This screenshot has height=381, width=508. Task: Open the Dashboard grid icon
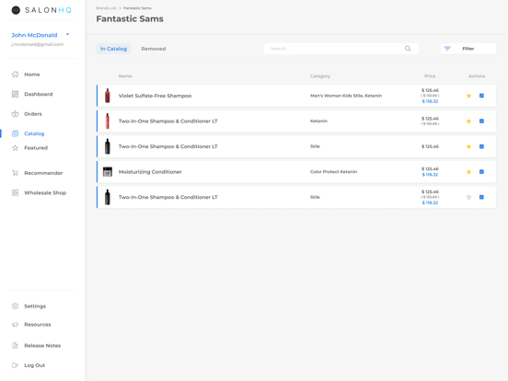pyautogui.click(x=15, y=94)
